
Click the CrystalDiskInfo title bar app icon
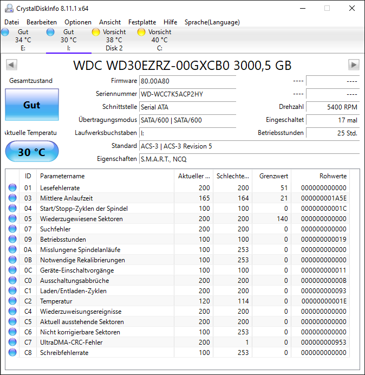click(x=9, y=8)
